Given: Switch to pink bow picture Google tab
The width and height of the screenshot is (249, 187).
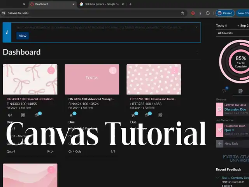Looking at the screenshot, I should [x=99, y=4].
